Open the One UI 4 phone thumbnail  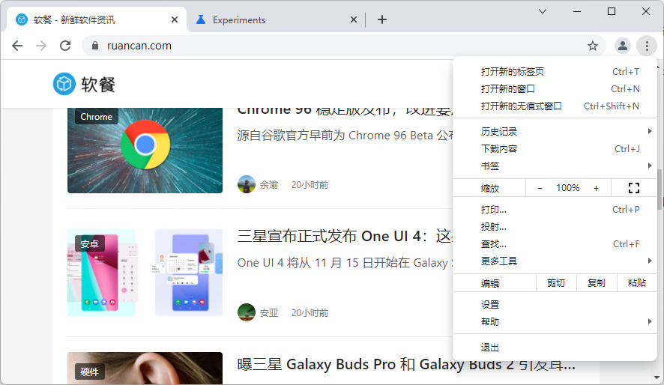[x=145, y=273]
